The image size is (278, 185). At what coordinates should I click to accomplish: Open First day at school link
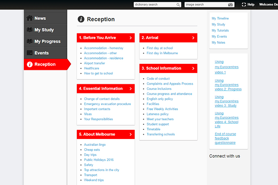tap(160, 48)
